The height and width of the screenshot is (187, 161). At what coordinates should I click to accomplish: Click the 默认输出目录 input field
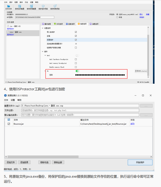[80, 115]
